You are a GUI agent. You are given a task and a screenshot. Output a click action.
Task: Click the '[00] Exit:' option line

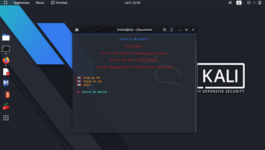pyautogui.click(x=84, y=85)
